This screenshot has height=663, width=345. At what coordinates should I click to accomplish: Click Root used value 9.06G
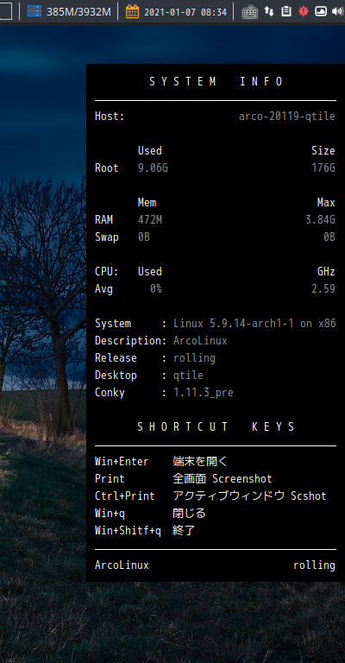click(x=153, y=168)
